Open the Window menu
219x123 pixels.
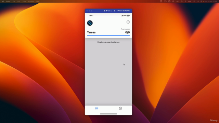[31, 1]
